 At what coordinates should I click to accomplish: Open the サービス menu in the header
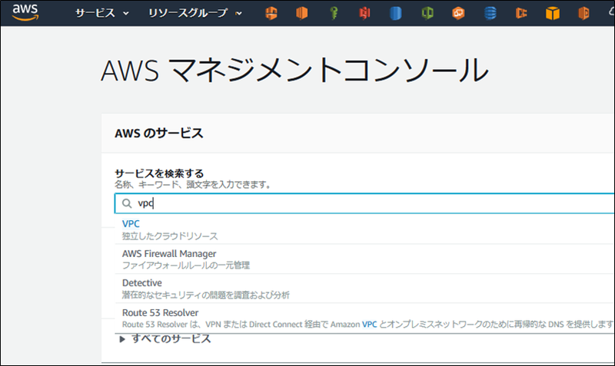pyautogui.click(x=102, y=13)
